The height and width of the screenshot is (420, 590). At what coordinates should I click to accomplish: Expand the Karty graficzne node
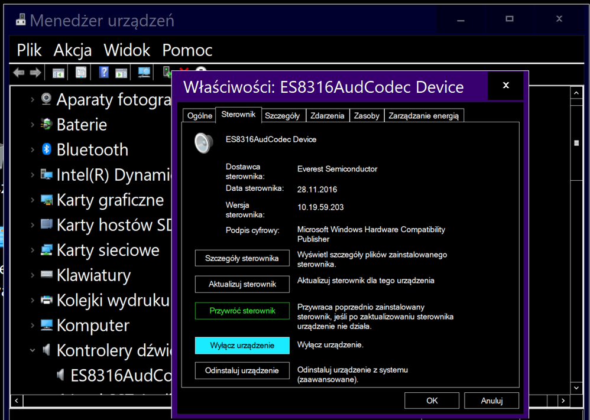click(x=33, y=200)
